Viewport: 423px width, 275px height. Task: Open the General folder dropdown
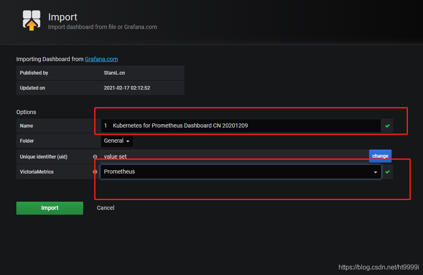(117, 141)
